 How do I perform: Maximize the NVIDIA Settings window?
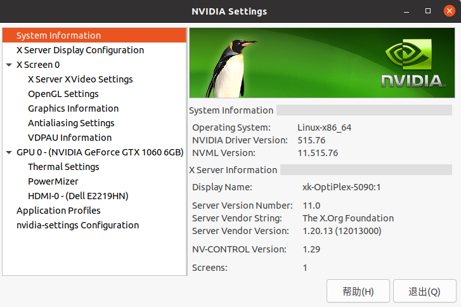[428, 11]
